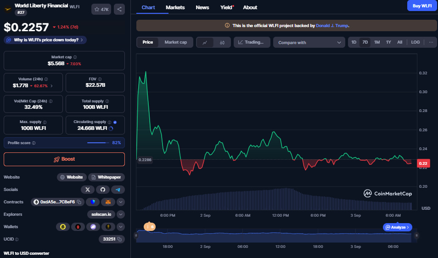This screenshot has height=258, width=438.
Task: Show info for Max. supply
Action: click(45, 122)
